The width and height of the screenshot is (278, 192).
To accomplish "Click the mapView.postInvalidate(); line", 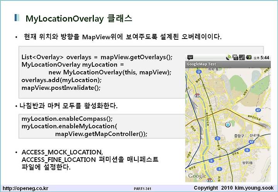I will click(x=61, y=88).
